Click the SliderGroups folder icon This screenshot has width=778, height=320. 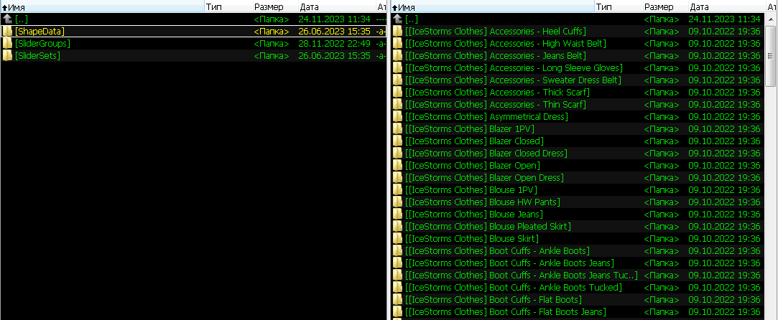pyautogui.click(x=7, y=44)
